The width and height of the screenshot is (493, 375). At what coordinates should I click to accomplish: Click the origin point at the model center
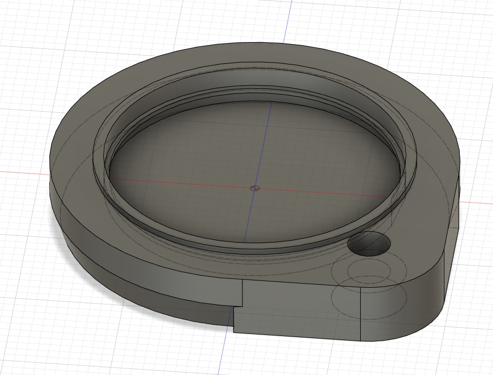(255, 188)
